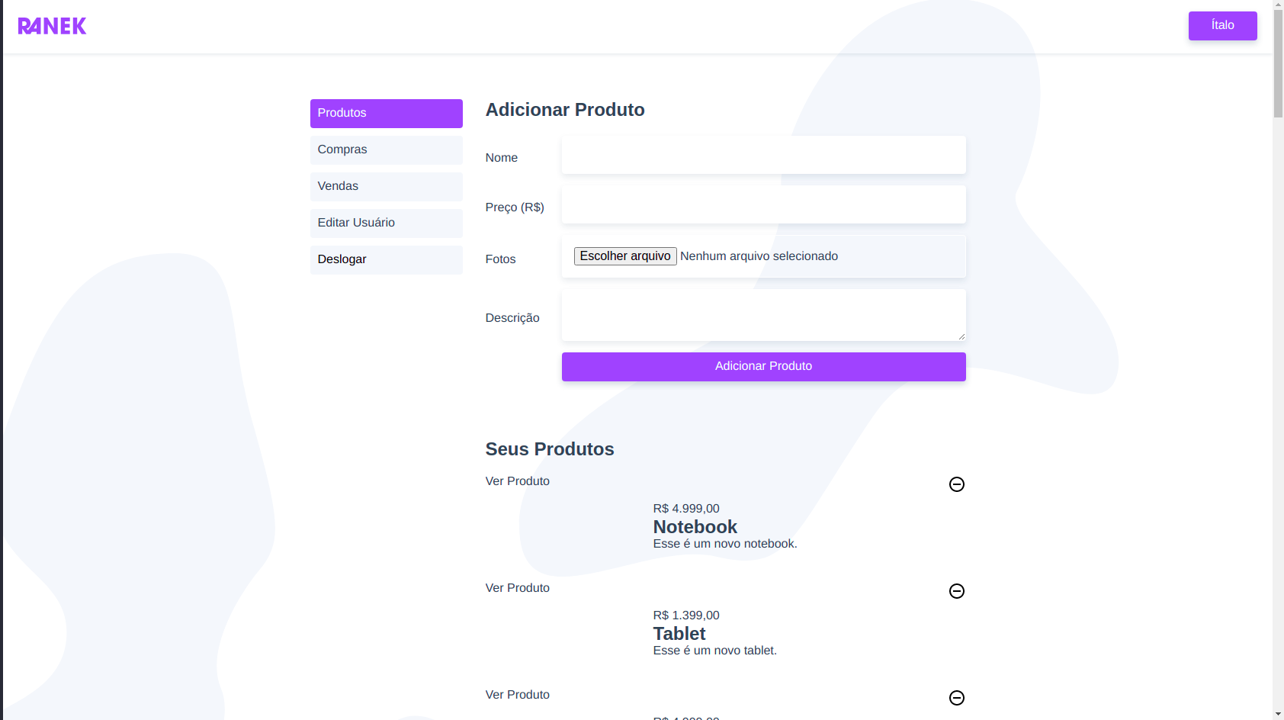Click inside the Descrição textarea
The width and height of the screenshot is (1284, 720).
point(764,315)
